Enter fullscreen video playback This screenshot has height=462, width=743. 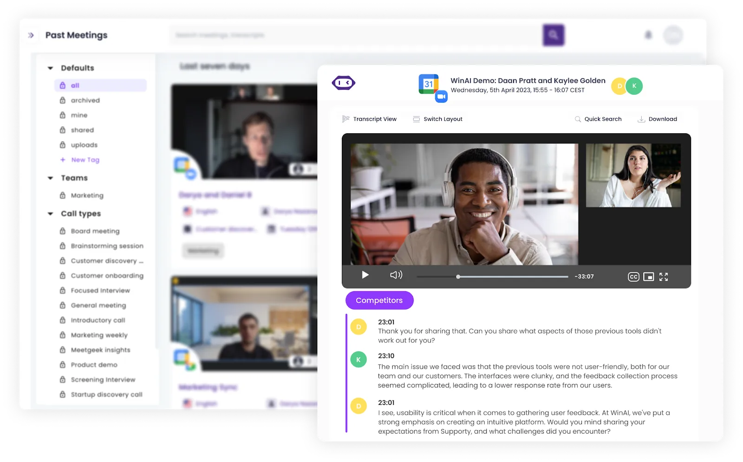coord(664,276)
